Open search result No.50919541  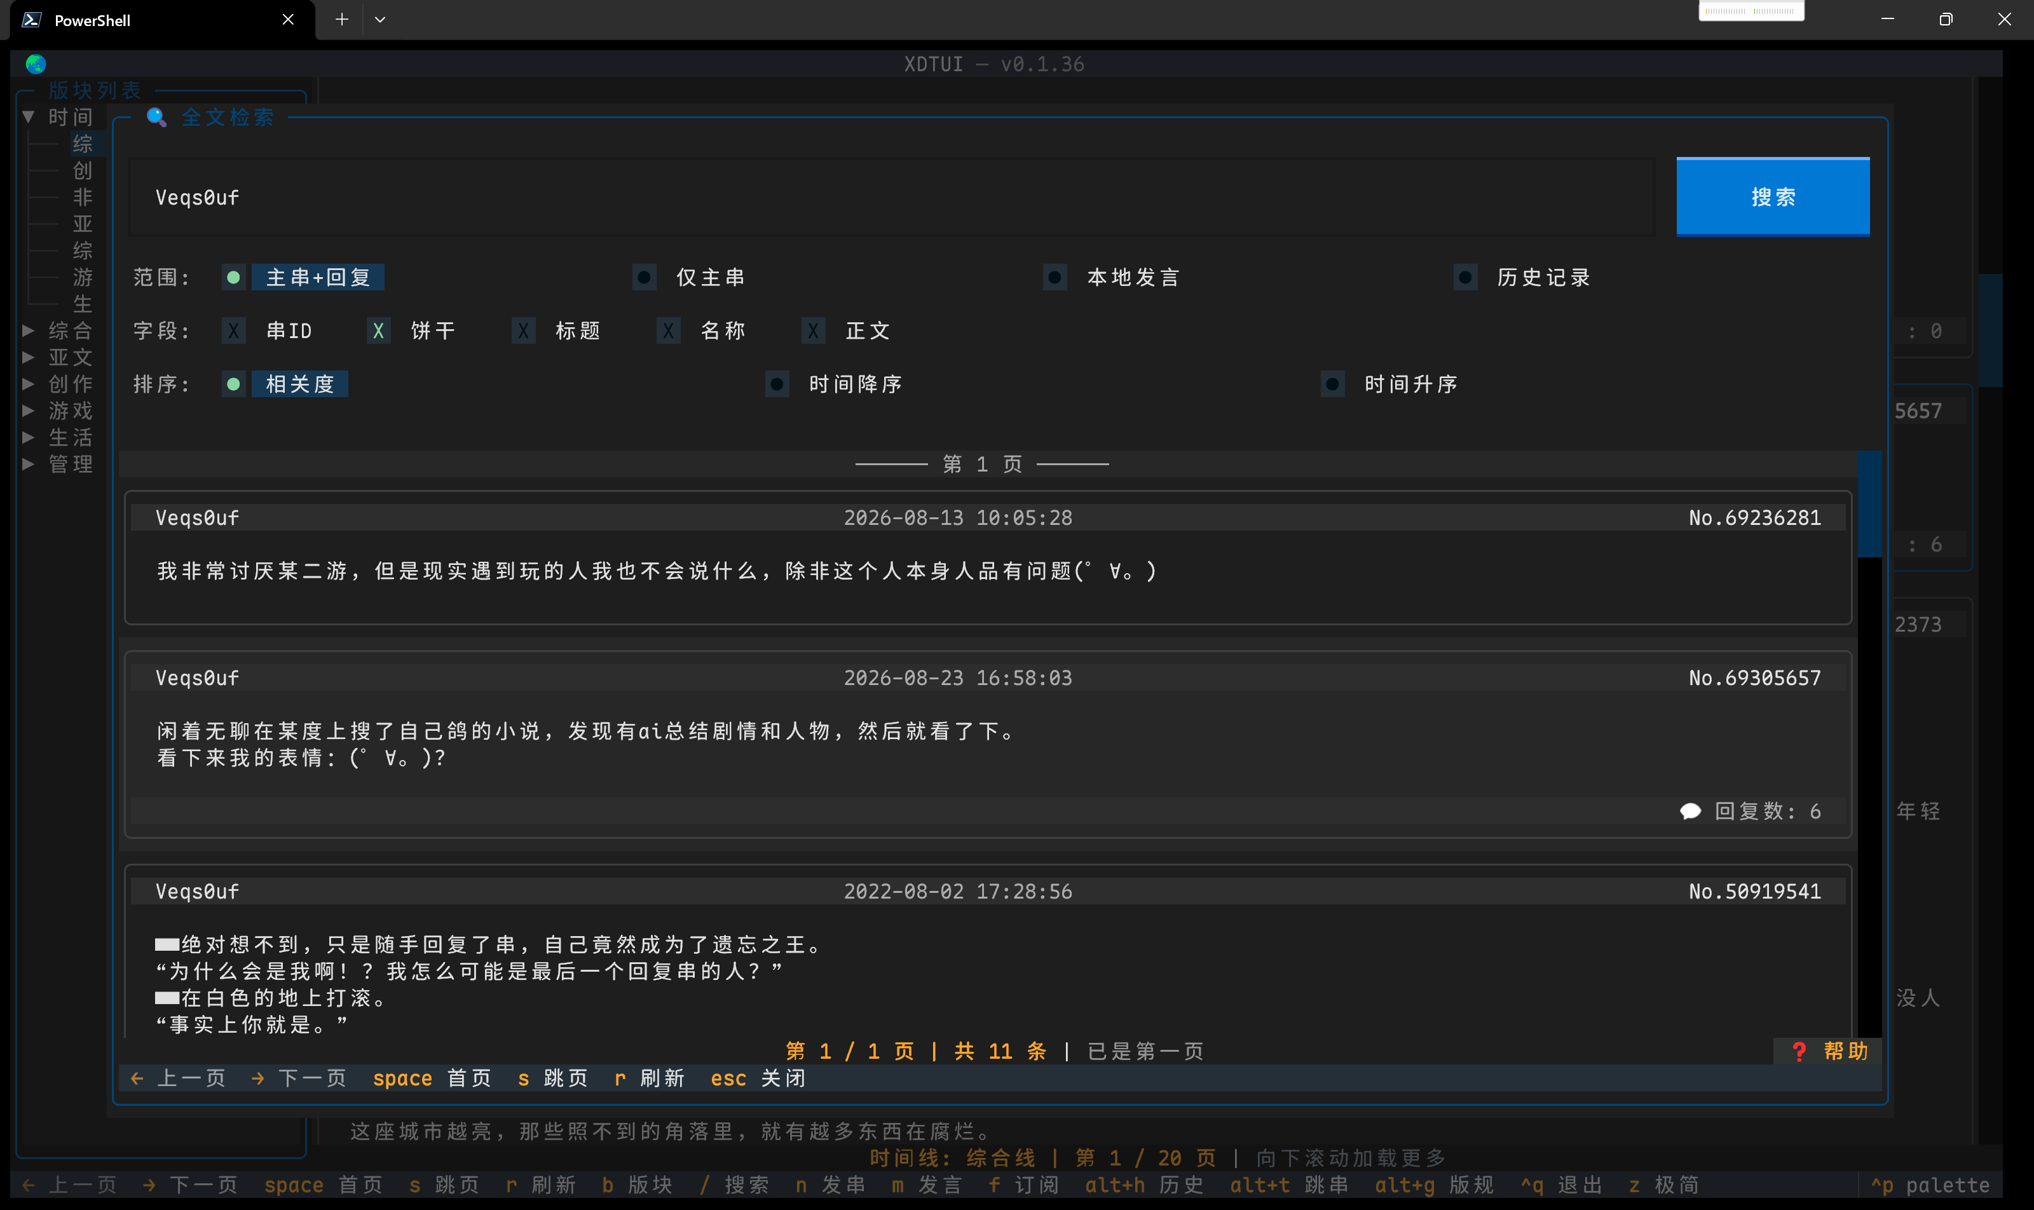(988, 951)
